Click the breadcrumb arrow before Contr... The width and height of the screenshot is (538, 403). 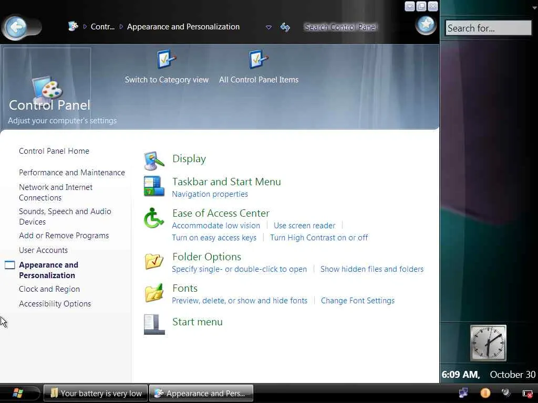[85, 27]
